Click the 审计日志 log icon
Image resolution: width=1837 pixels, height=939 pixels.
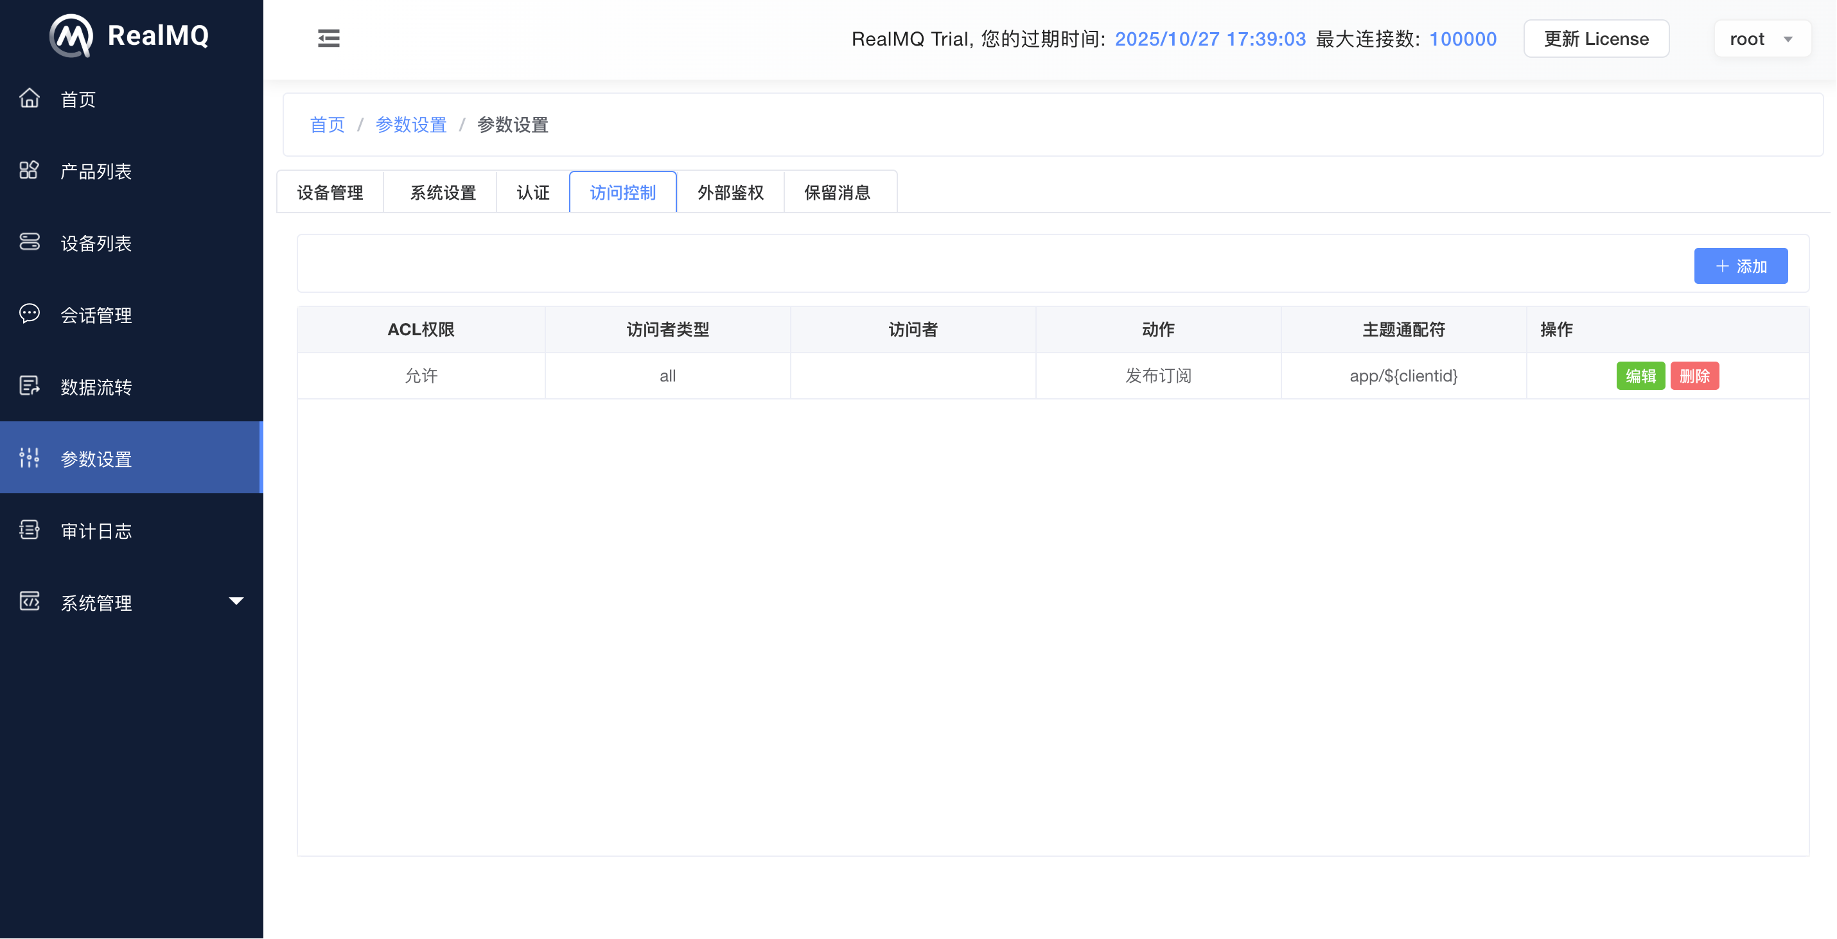pos(30,530)
